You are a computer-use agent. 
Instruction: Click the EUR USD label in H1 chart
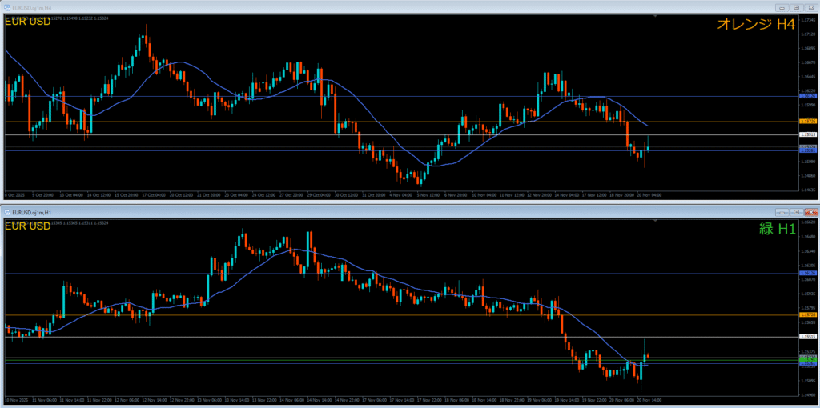tap(27, 226)
